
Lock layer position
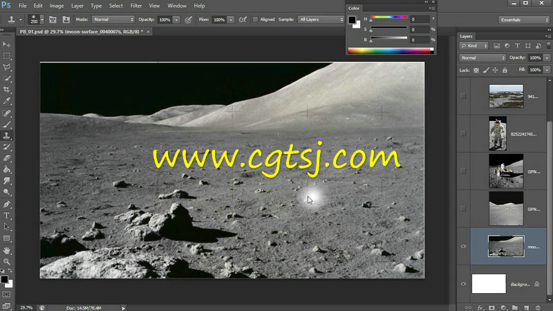tap(495, 70)
